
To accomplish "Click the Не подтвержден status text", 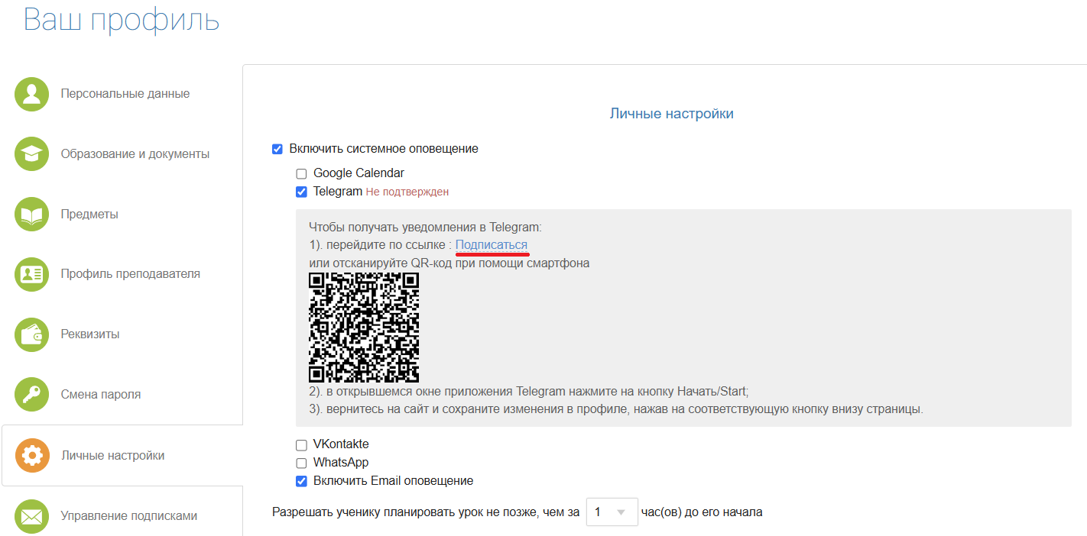I will click(x=407, y=192).
